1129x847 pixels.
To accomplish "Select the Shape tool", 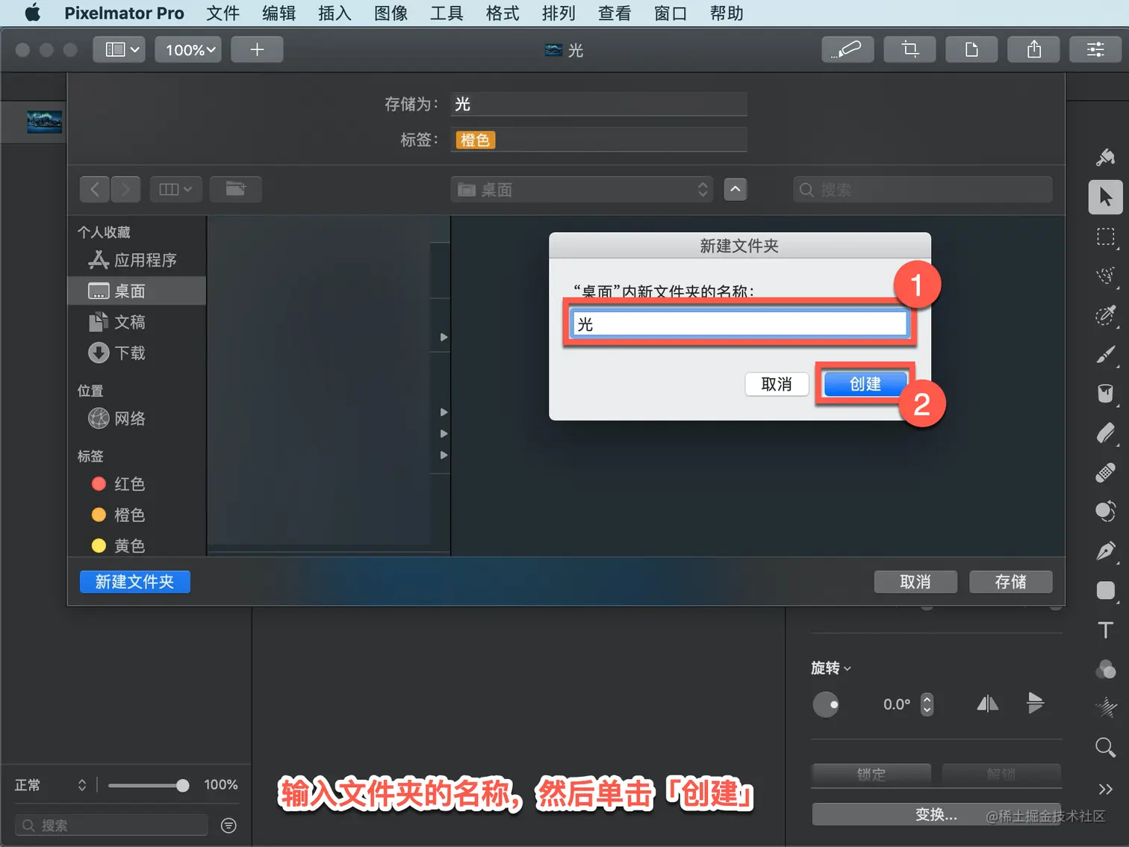I will click(1106, 591).
